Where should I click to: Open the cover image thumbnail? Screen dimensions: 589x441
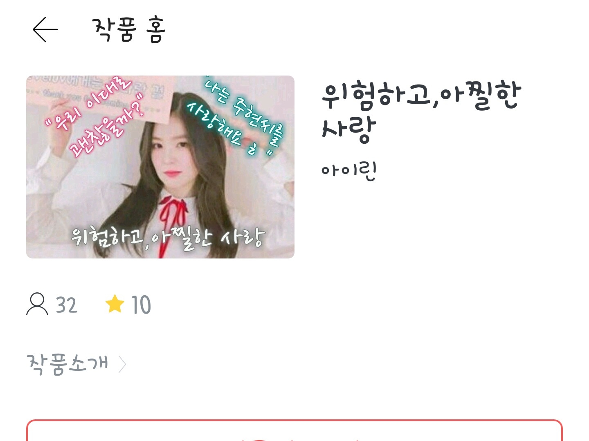tap(160, 167)
